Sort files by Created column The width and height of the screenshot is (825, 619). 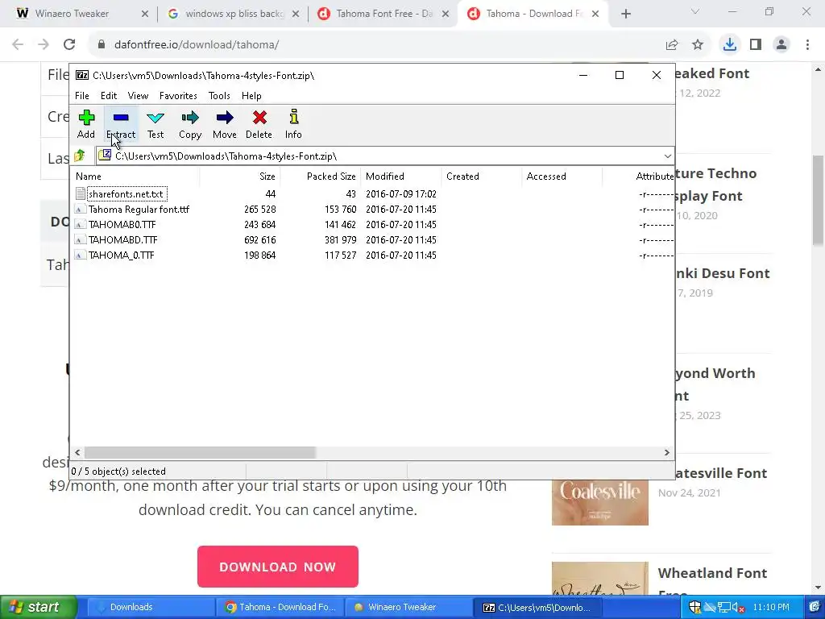click(482, 177)
